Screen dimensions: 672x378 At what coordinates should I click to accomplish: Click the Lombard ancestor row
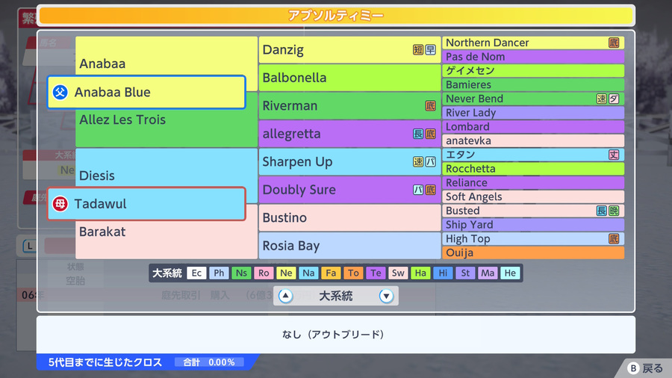[x=533, y=126]
